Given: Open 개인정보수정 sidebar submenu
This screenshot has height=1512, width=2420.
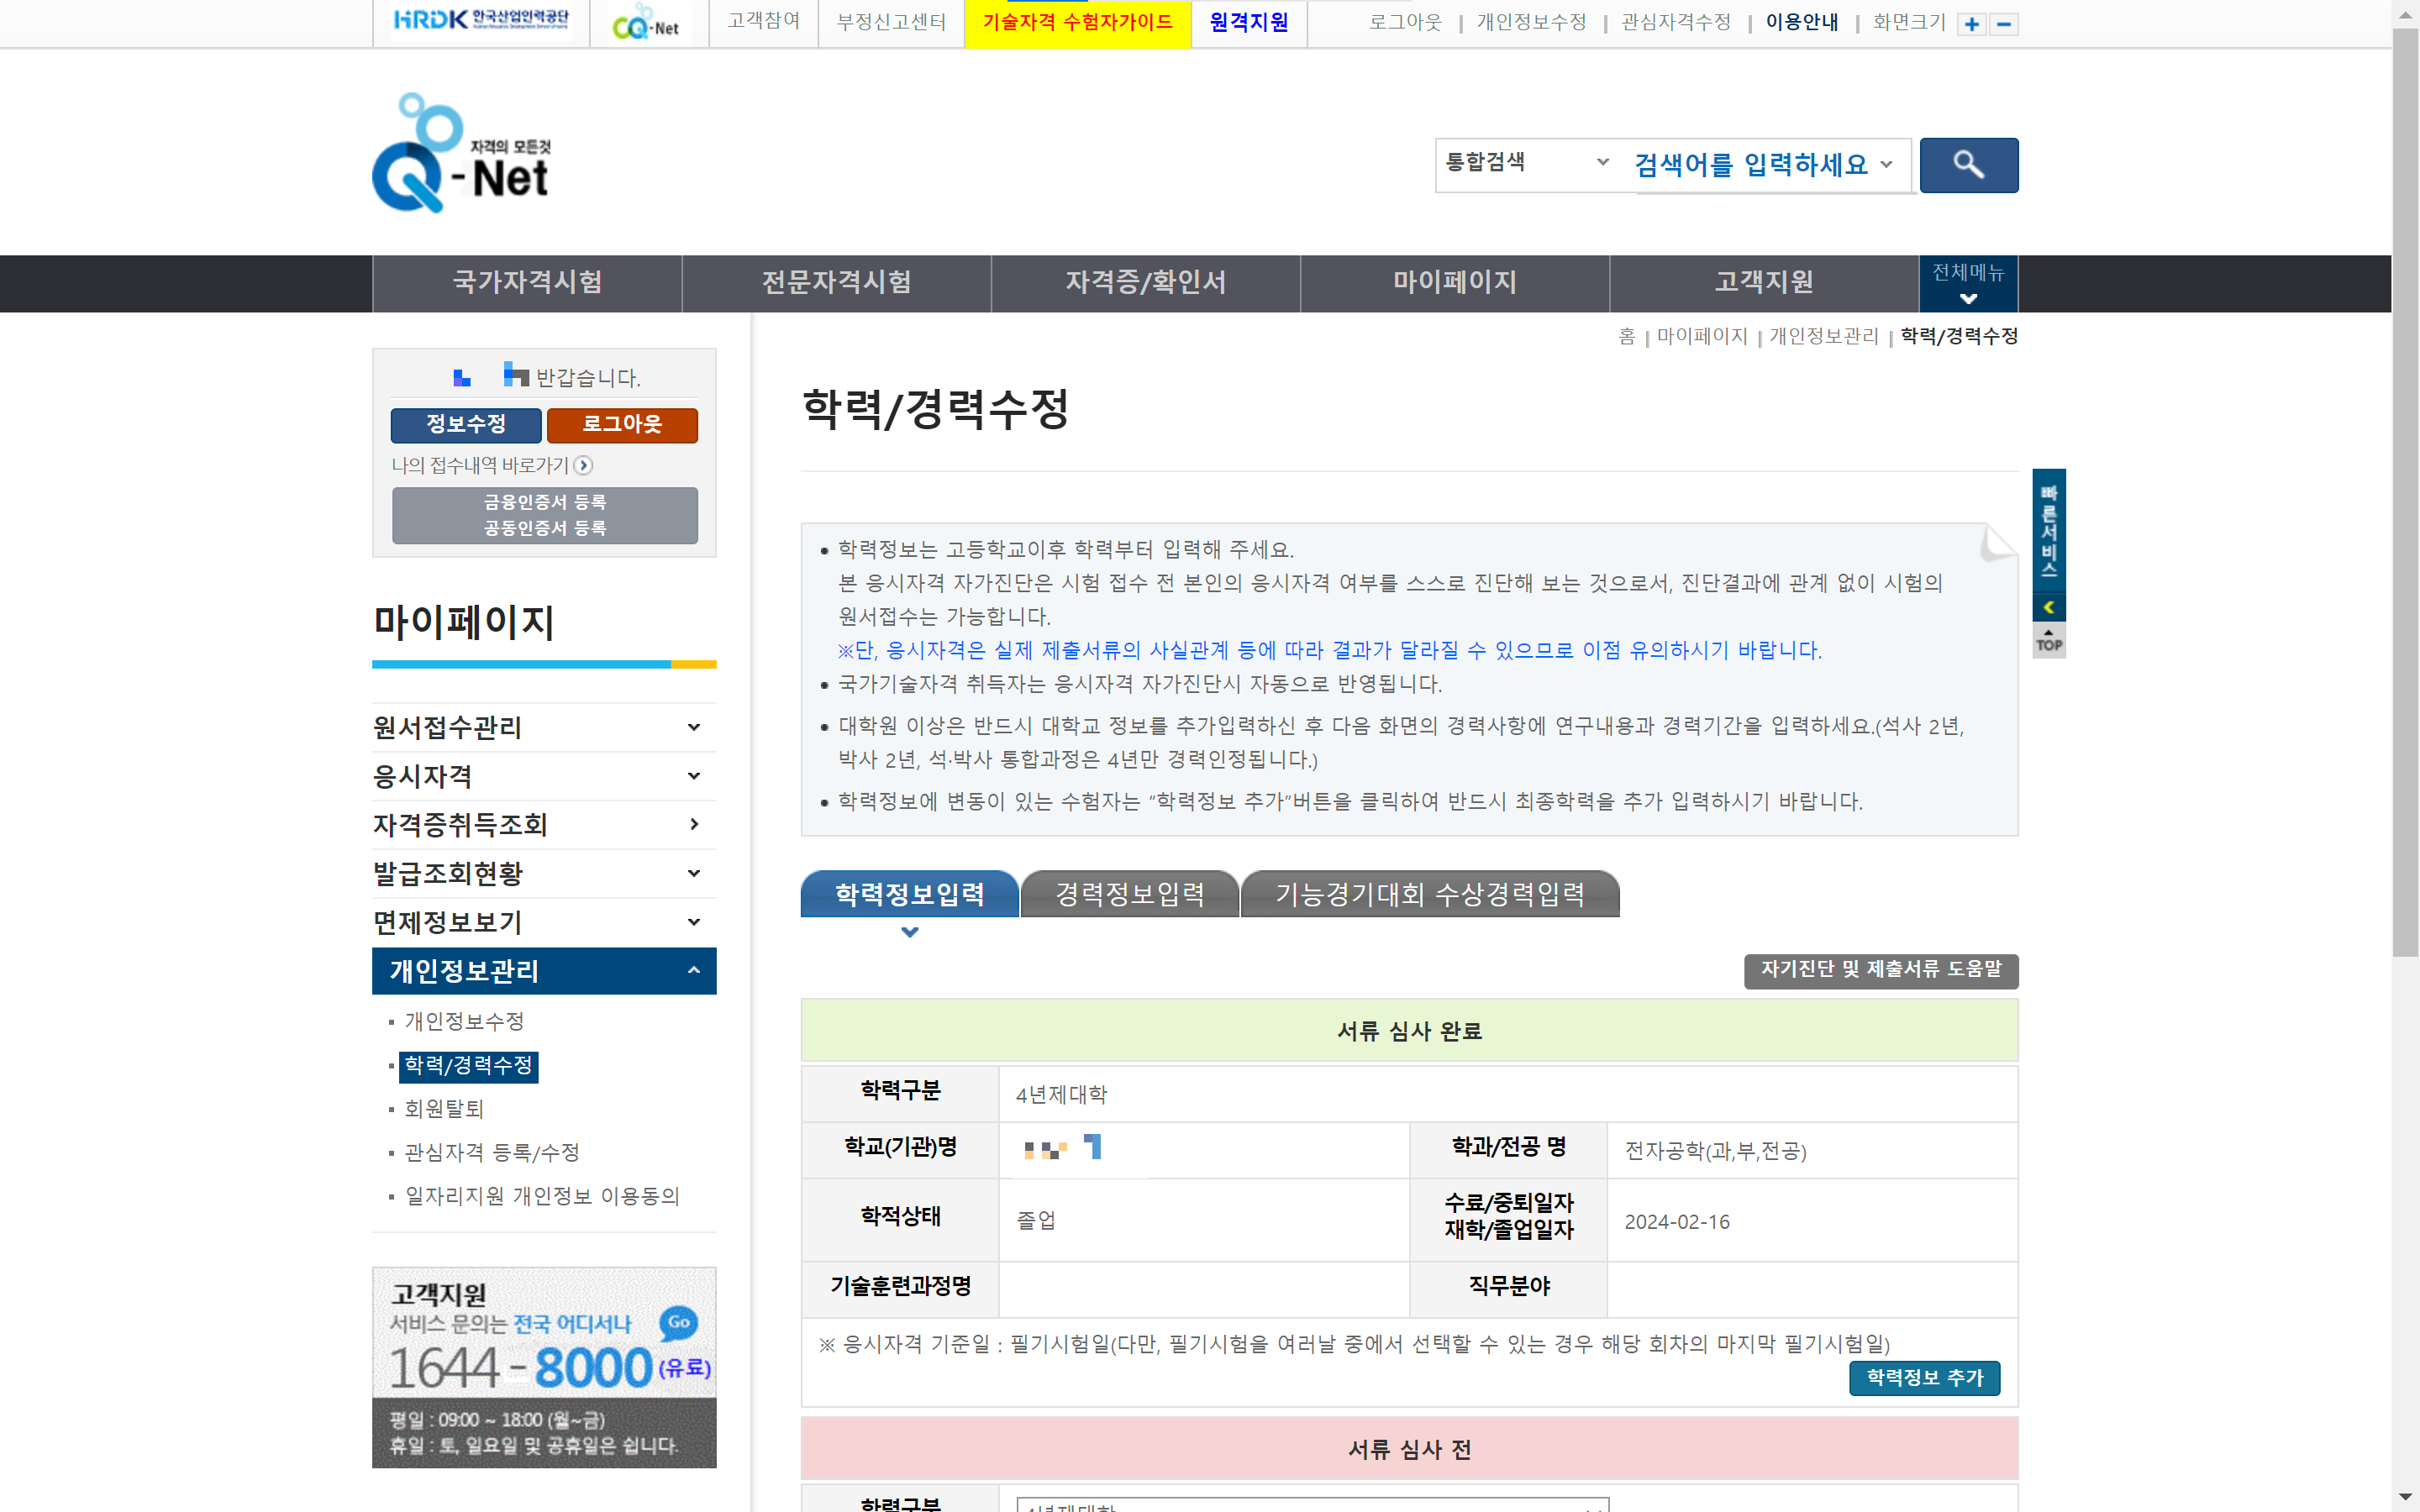Looking at the screenshot, I should pos(464,1021).
